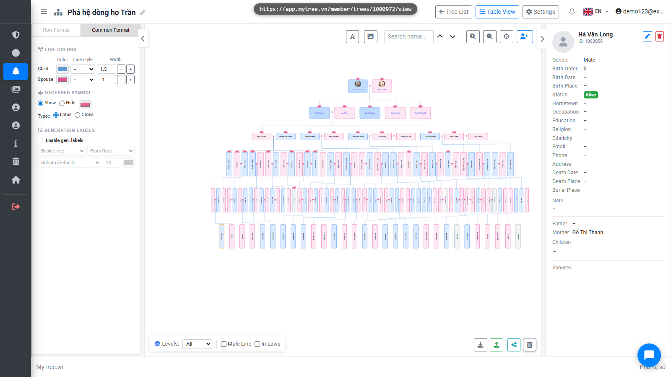
Task: Center the tree view with target icon
Action: tap(507, 36)
